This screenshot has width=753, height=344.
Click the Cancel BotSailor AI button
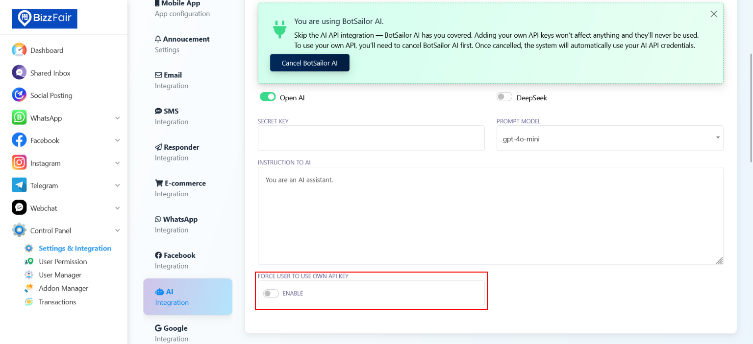[310, 63]
